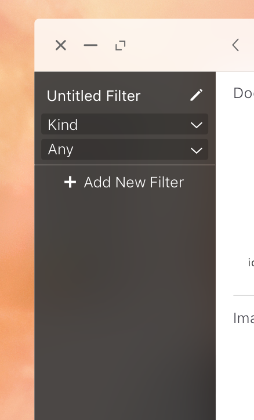This screenshot has height=420, width=254.
Task: Select the Untitled Filter title text
Action: [94, 96]
